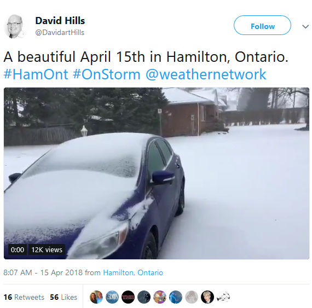View the 16 Retweets list
Viewport: 312px width, 308px height.
(x=24, y=297)
